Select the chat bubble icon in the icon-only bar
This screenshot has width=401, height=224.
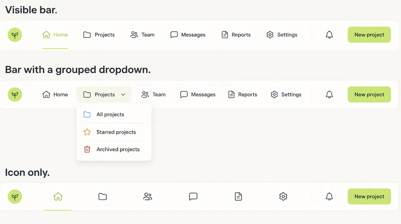click(193, 197)
